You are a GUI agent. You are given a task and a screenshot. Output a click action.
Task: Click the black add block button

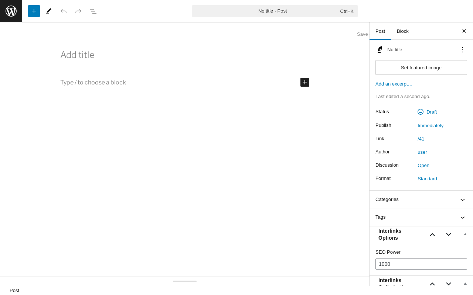305,82
